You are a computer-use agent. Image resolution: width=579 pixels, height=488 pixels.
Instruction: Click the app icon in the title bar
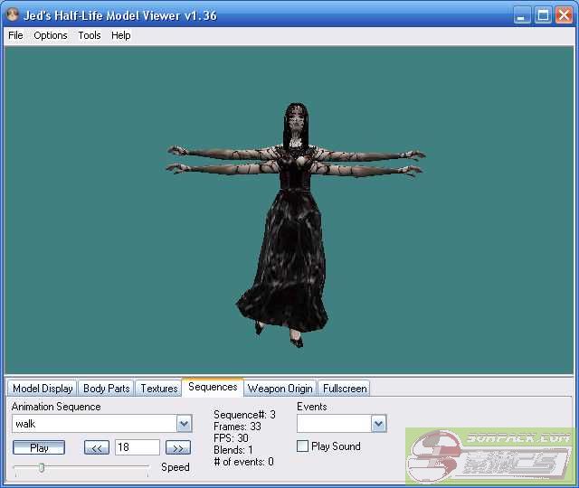coord(13,14)
